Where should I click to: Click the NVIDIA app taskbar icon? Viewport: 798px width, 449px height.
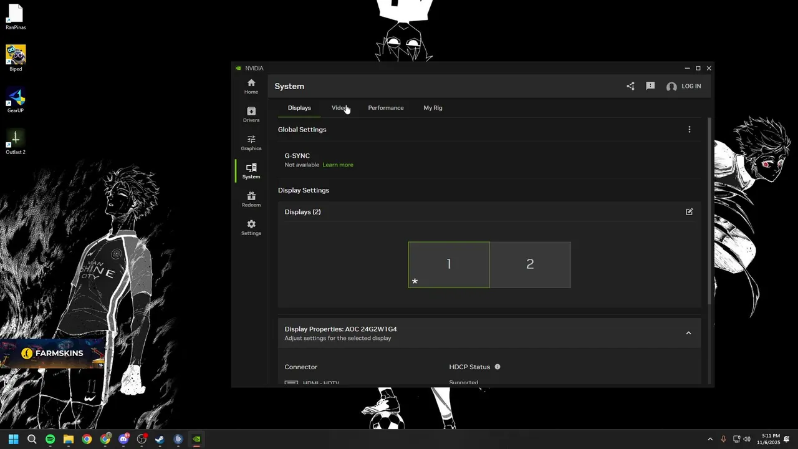click(196, 439)
